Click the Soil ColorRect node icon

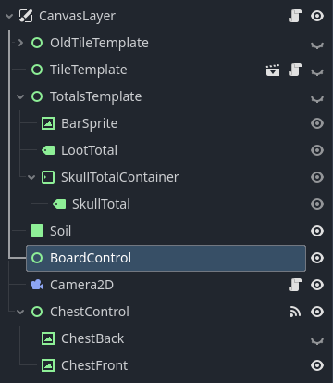[37, 231]
